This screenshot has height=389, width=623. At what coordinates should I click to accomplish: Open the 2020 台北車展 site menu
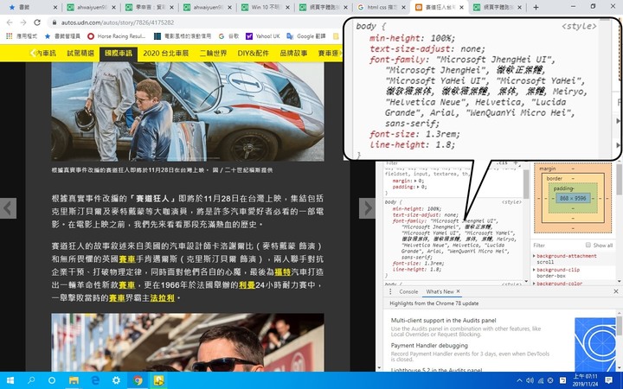pyautogui.click(x=165, y=54)
